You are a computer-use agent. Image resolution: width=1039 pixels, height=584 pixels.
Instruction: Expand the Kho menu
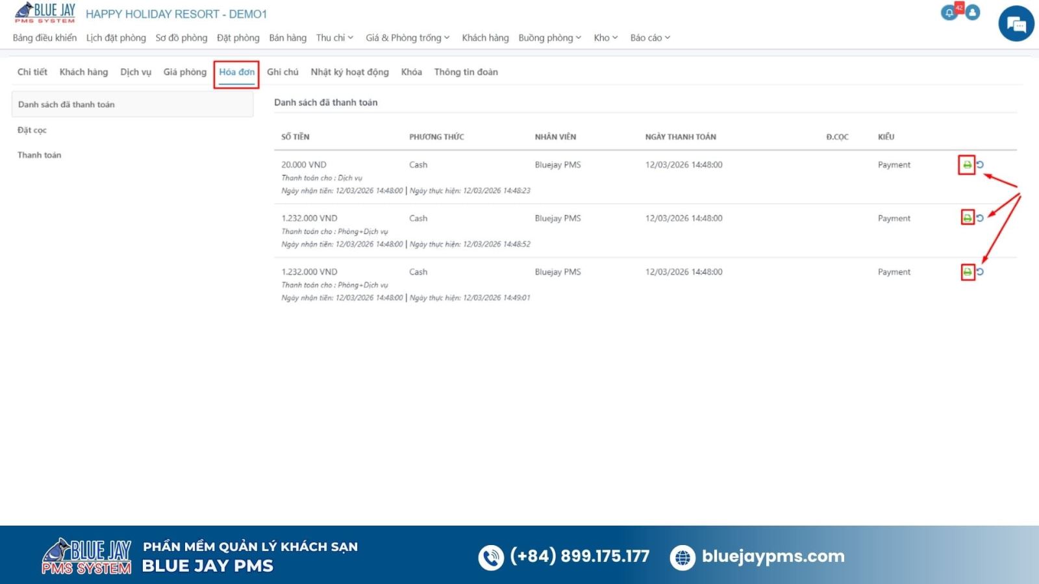(605, 38)
